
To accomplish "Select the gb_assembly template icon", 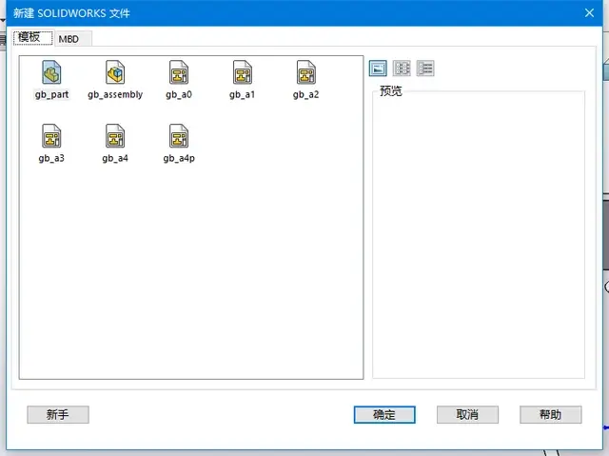I will point(115,72).
